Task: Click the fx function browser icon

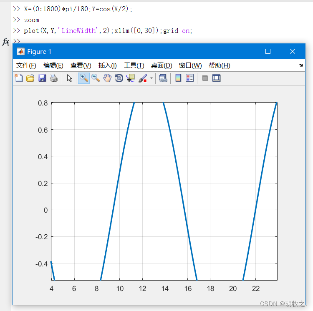Action: pyautogui.click(x=6, y=42)
